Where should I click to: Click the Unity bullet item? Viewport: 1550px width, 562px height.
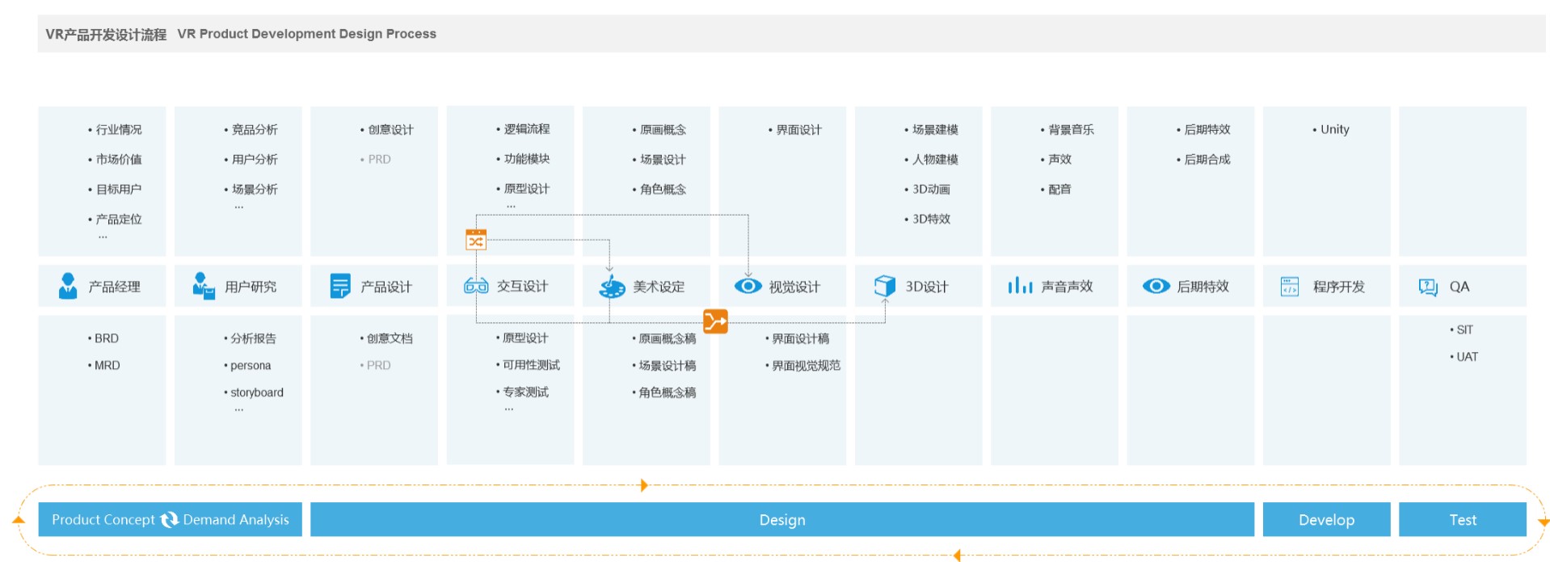point(1331,129)
